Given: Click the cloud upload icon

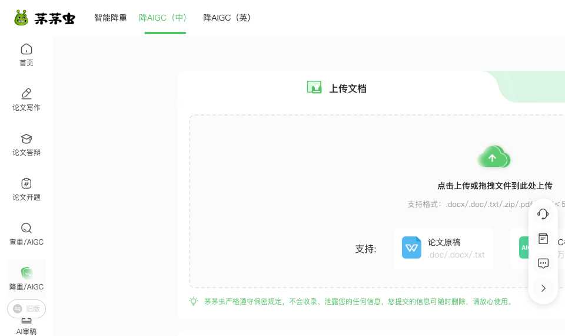Looking at the screenshot, I should tap(494, 157).
